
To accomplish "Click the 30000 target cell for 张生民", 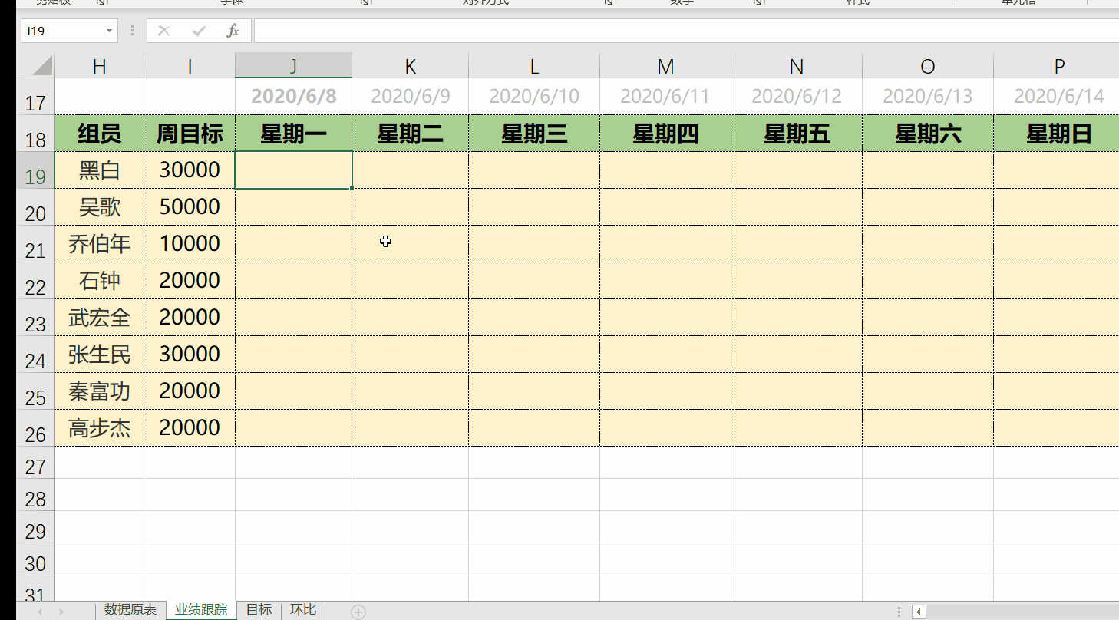I will [190, 355].
